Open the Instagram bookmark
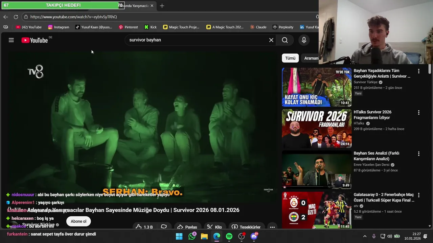 pos(59,27)
